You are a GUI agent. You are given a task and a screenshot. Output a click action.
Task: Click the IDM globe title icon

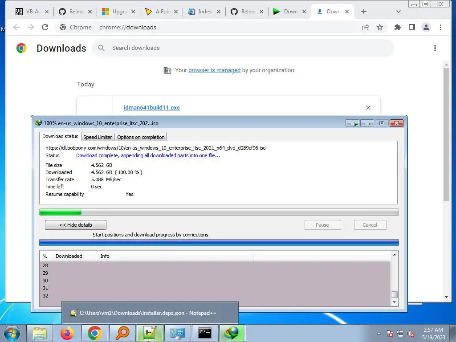point(38,123)
